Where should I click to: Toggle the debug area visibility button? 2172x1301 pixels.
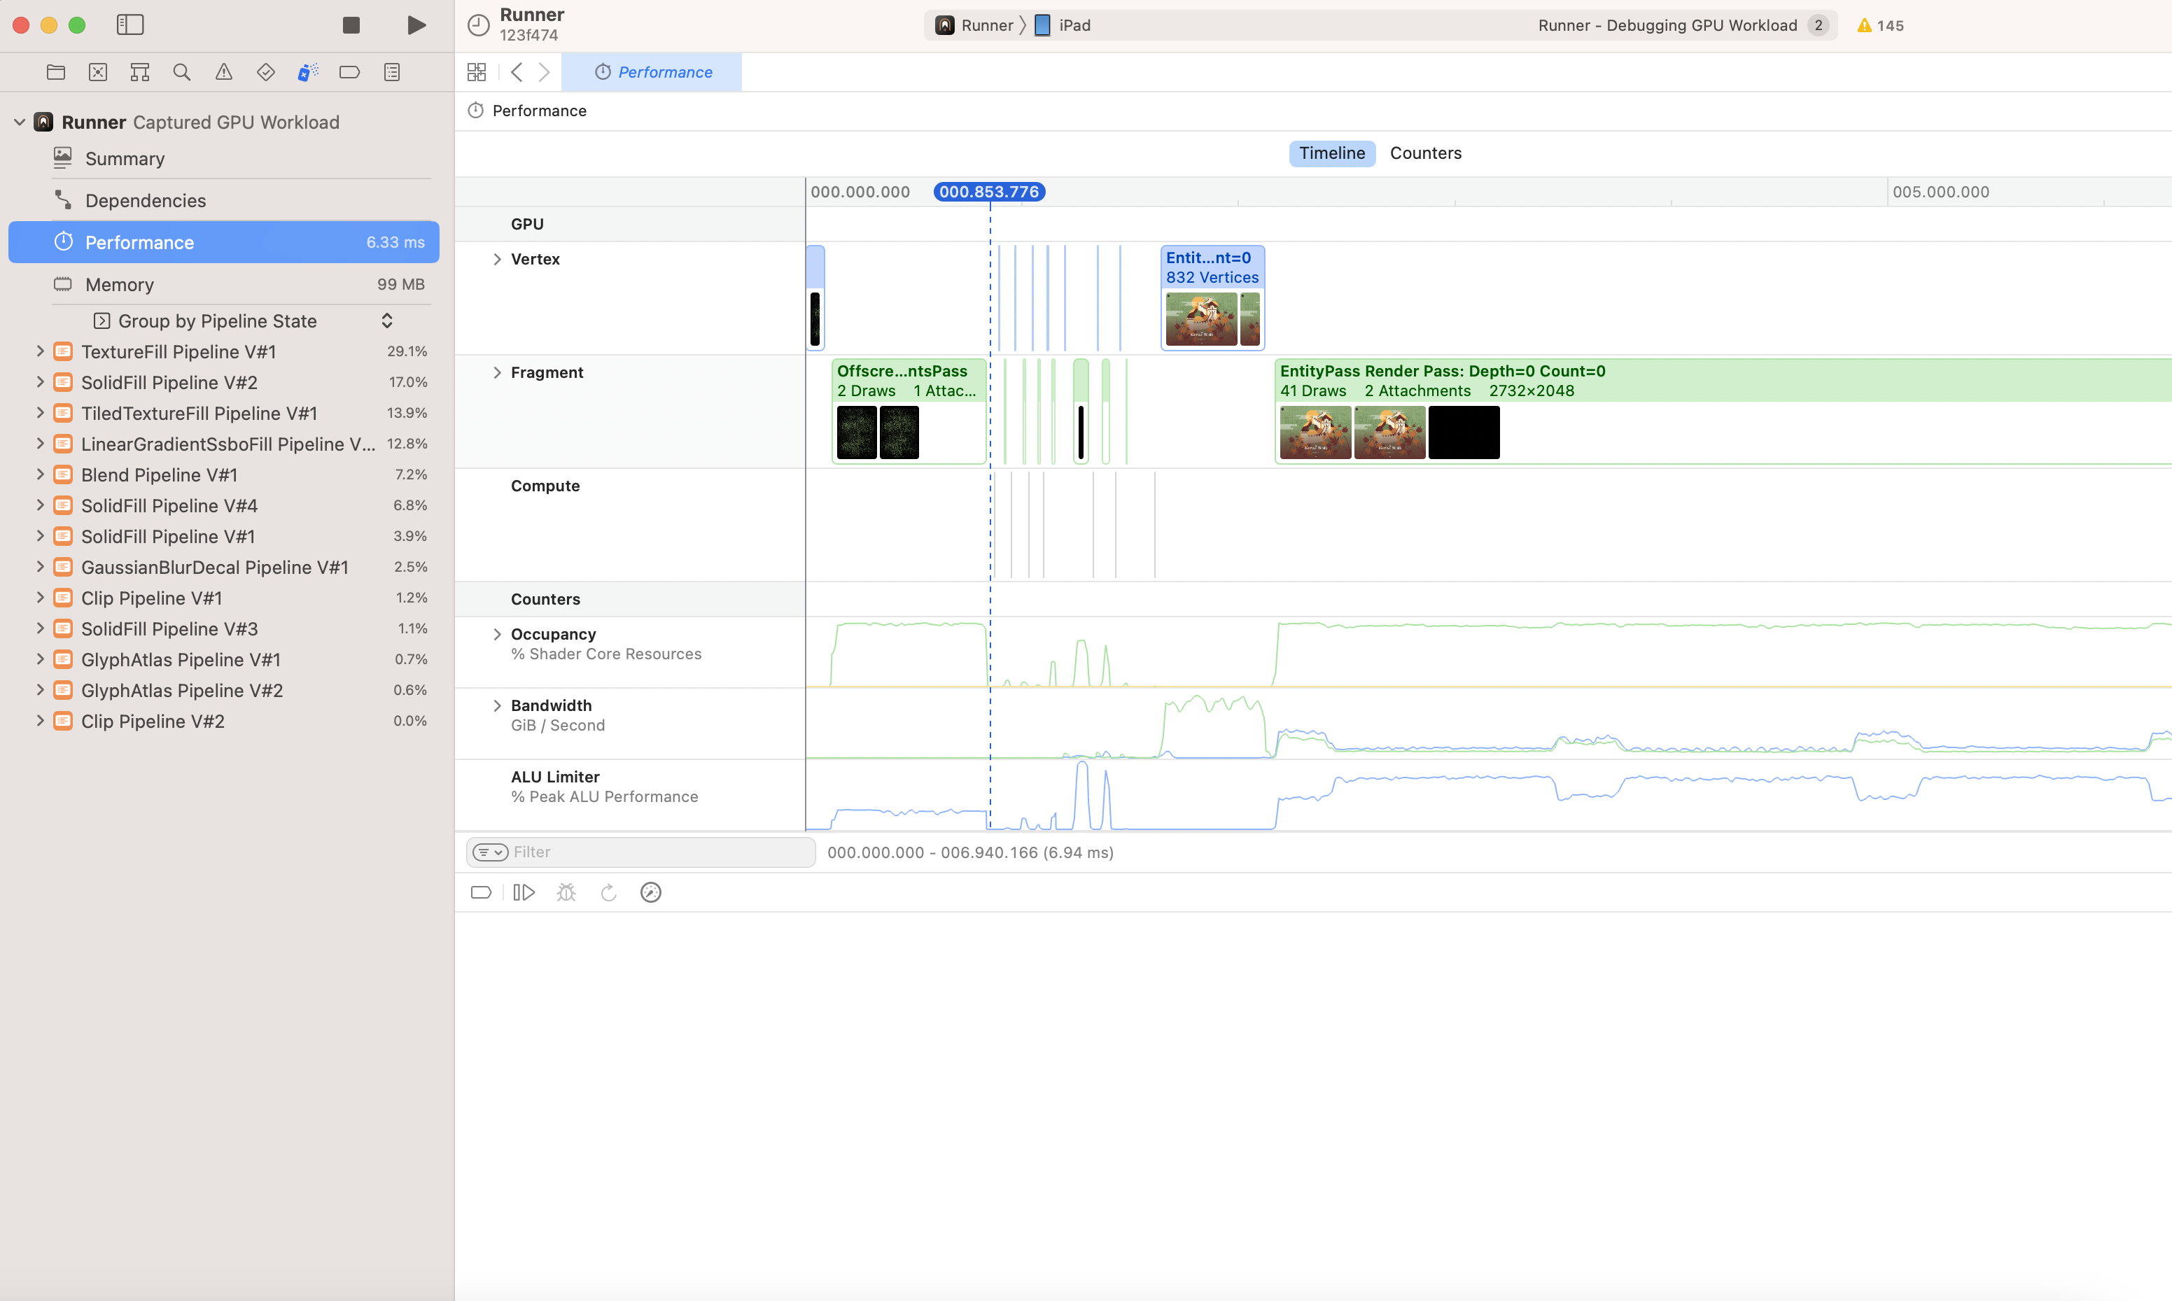click(x=480, y=892)
